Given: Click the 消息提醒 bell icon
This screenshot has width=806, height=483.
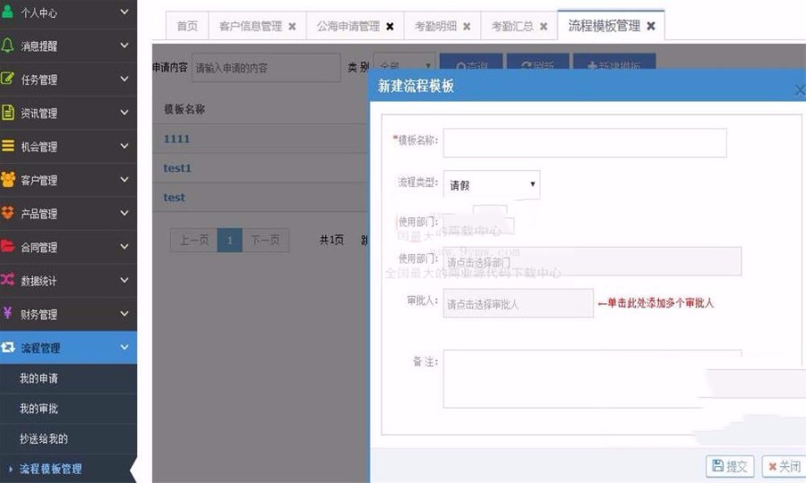Looking at the screenshot, I should pos(8,46).
